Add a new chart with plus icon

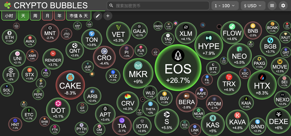tap(108, 16)
